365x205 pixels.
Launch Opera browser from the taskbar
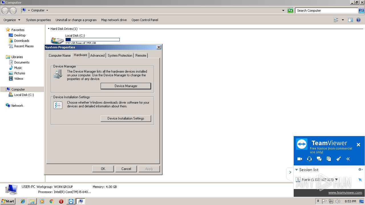pyautogui.click(x=61, y=201)
